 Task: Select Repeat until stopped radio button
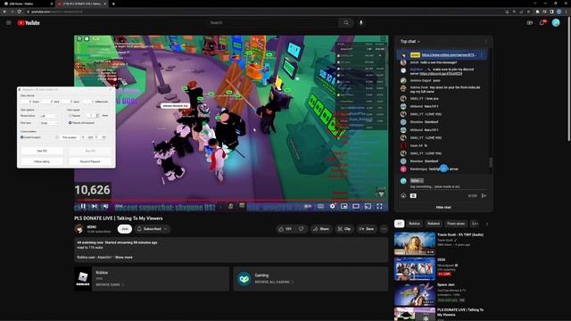70,123
